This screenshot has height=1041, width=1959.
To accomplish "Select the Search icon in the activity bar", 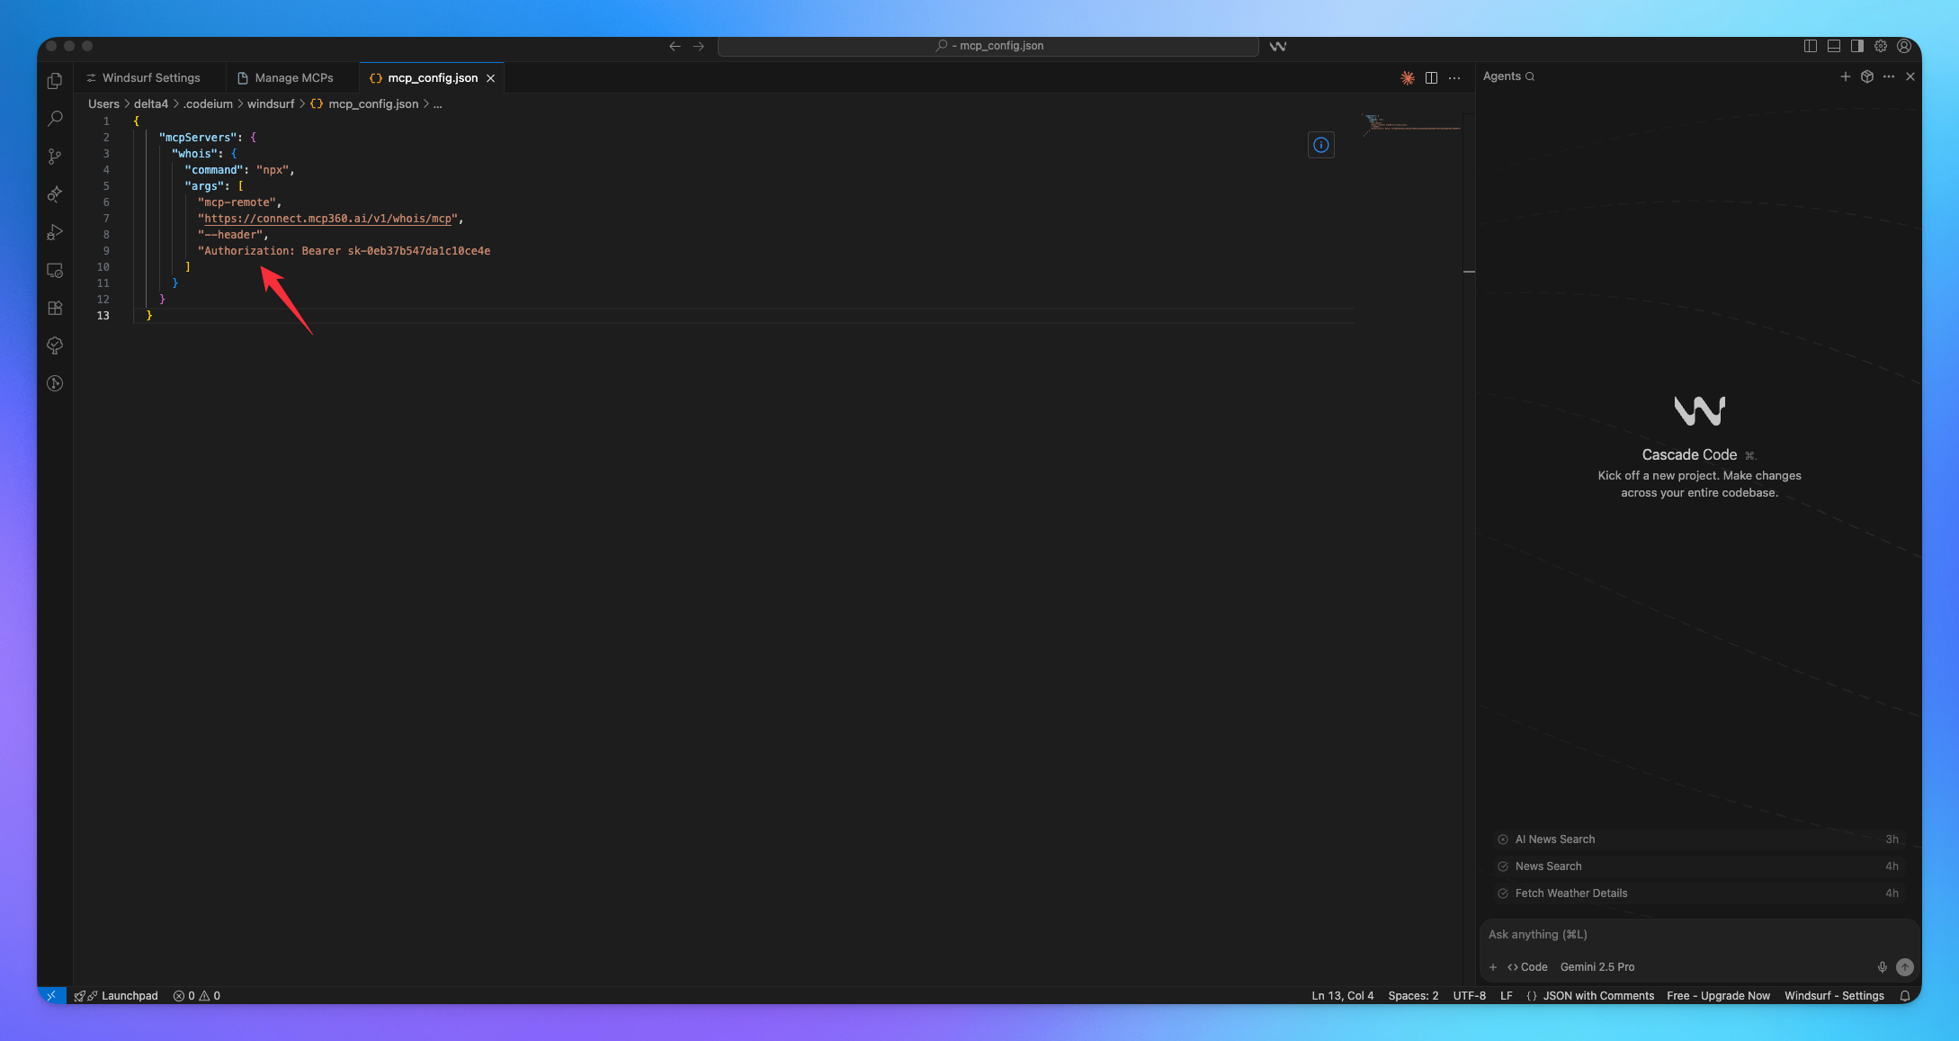I will click(54, 118).
